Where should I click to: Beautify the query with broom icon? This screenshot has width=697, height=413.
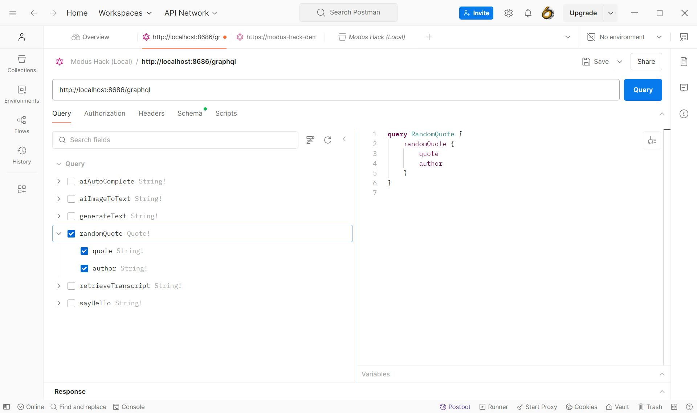652,141
